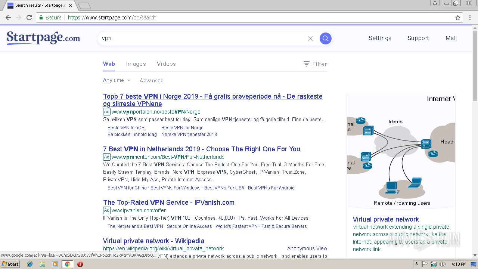This screenshot has width=478, height=269.
Task: Open the Filter icon options
Action: pos(315,64)
